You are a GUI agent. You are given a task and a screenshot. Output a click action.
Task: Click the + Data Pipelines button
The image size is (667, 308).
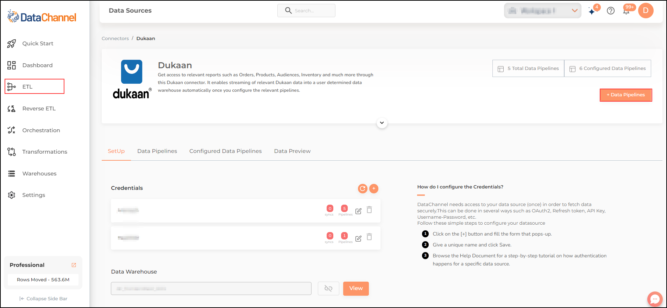[x=626, y=95]
